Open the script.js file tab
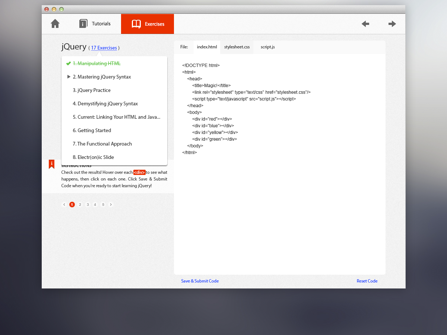 pyautogui.click(x=268, y=47)
